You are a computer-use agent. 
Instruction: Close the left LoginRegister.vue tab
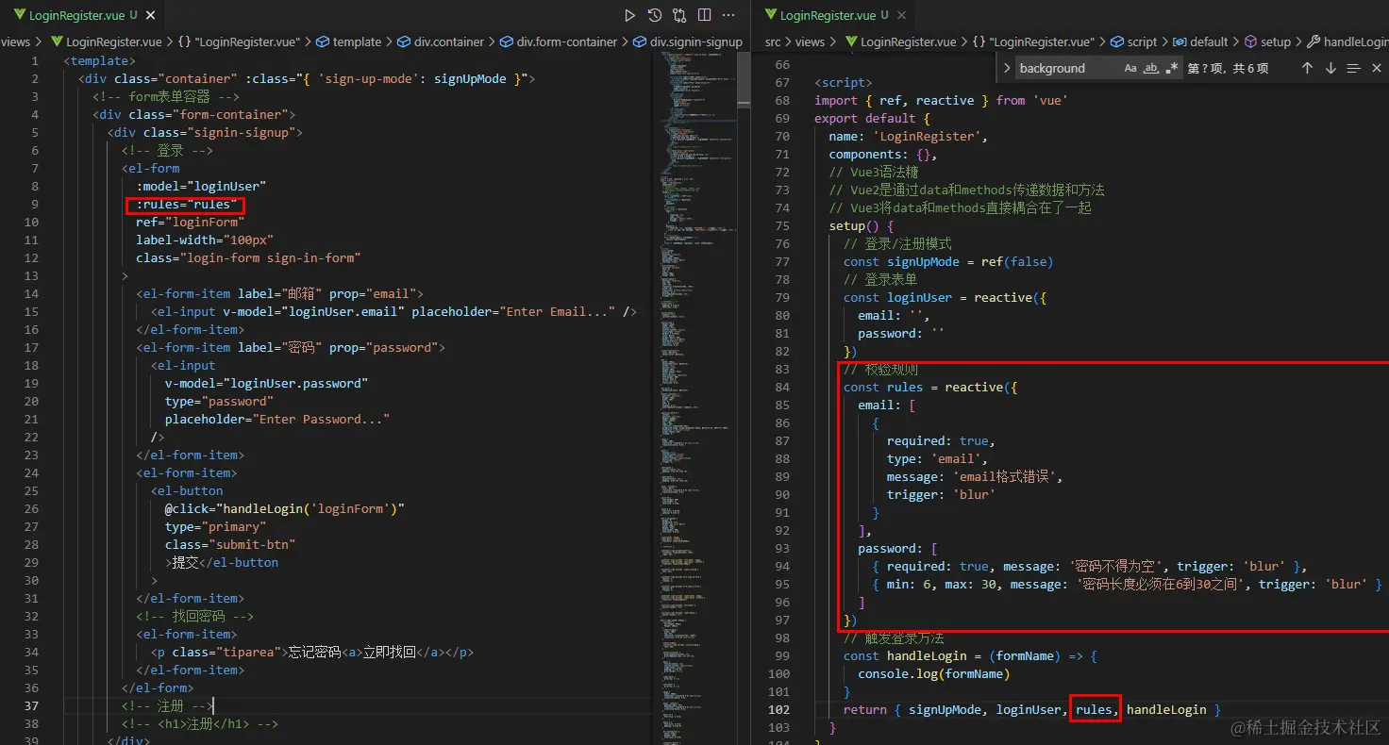coord(150,15)
